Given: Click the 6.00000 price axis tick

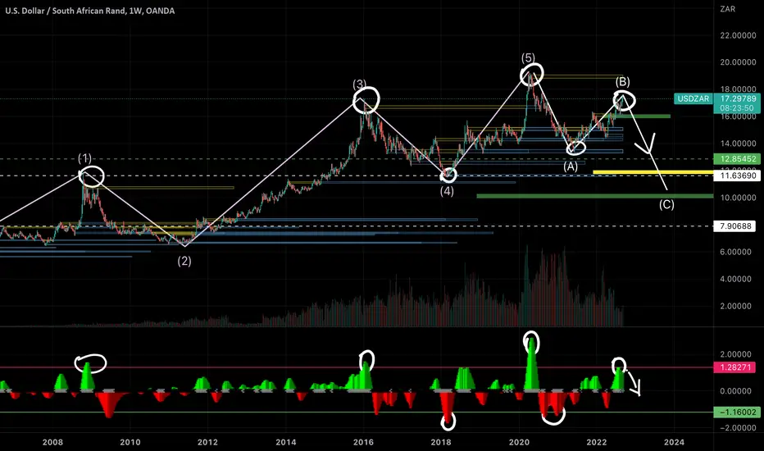Looking at the screenshot, I should click(x=738, y=252).
